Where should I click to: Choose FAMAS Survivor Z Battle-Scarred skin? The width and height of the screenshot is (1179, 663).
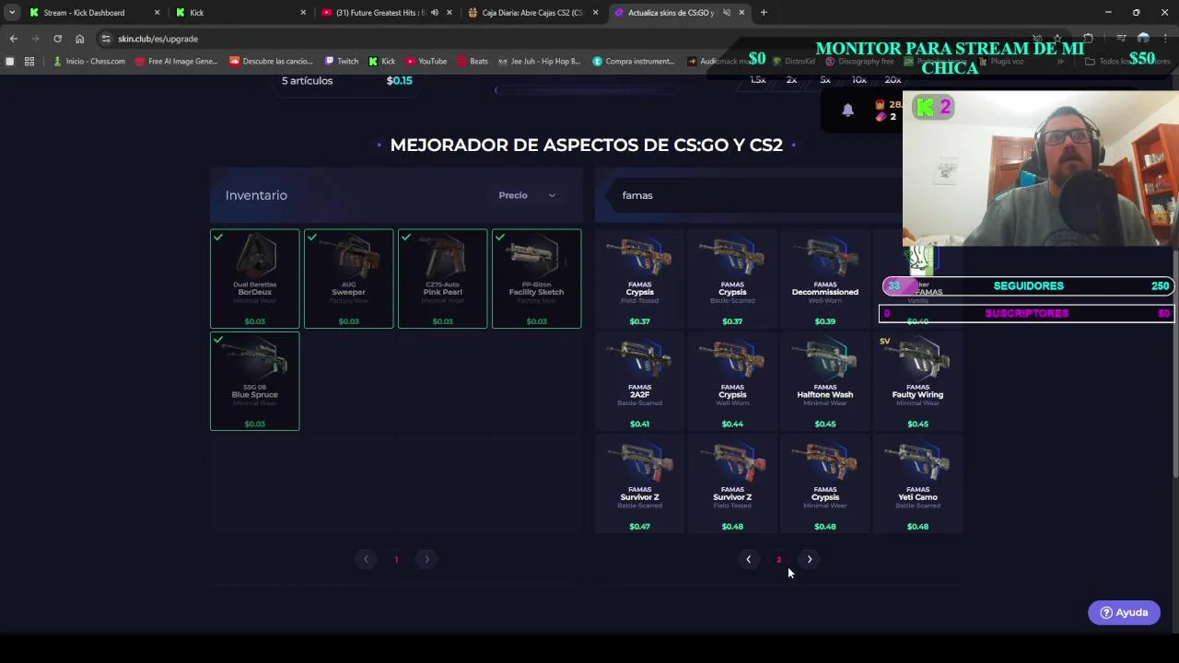coord(640,484)
